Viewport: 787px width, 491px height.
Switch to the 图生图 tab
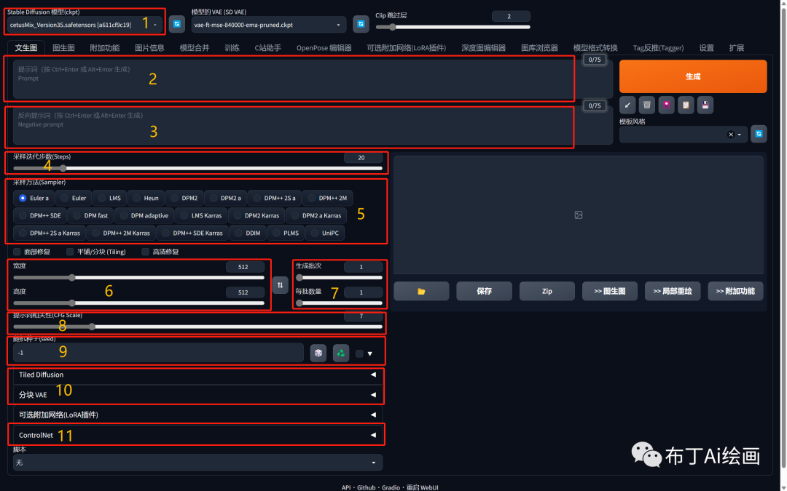tap(63, 48)
